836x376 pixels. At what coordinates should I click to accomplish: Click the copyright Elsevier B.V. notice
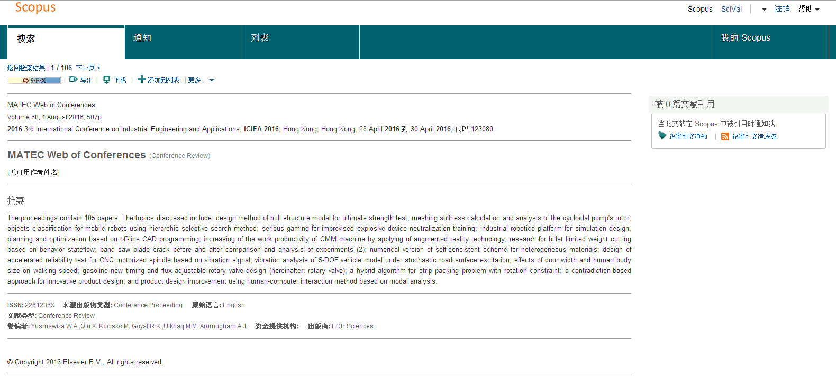pos(85,362)
